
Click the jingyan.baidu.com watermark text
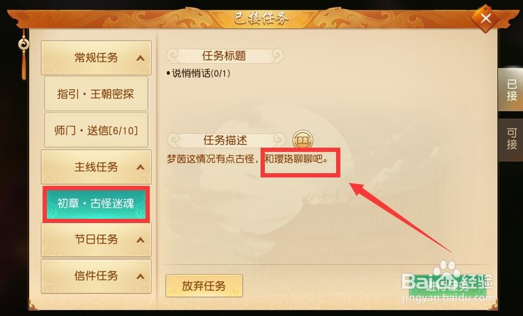pos(448,298)
